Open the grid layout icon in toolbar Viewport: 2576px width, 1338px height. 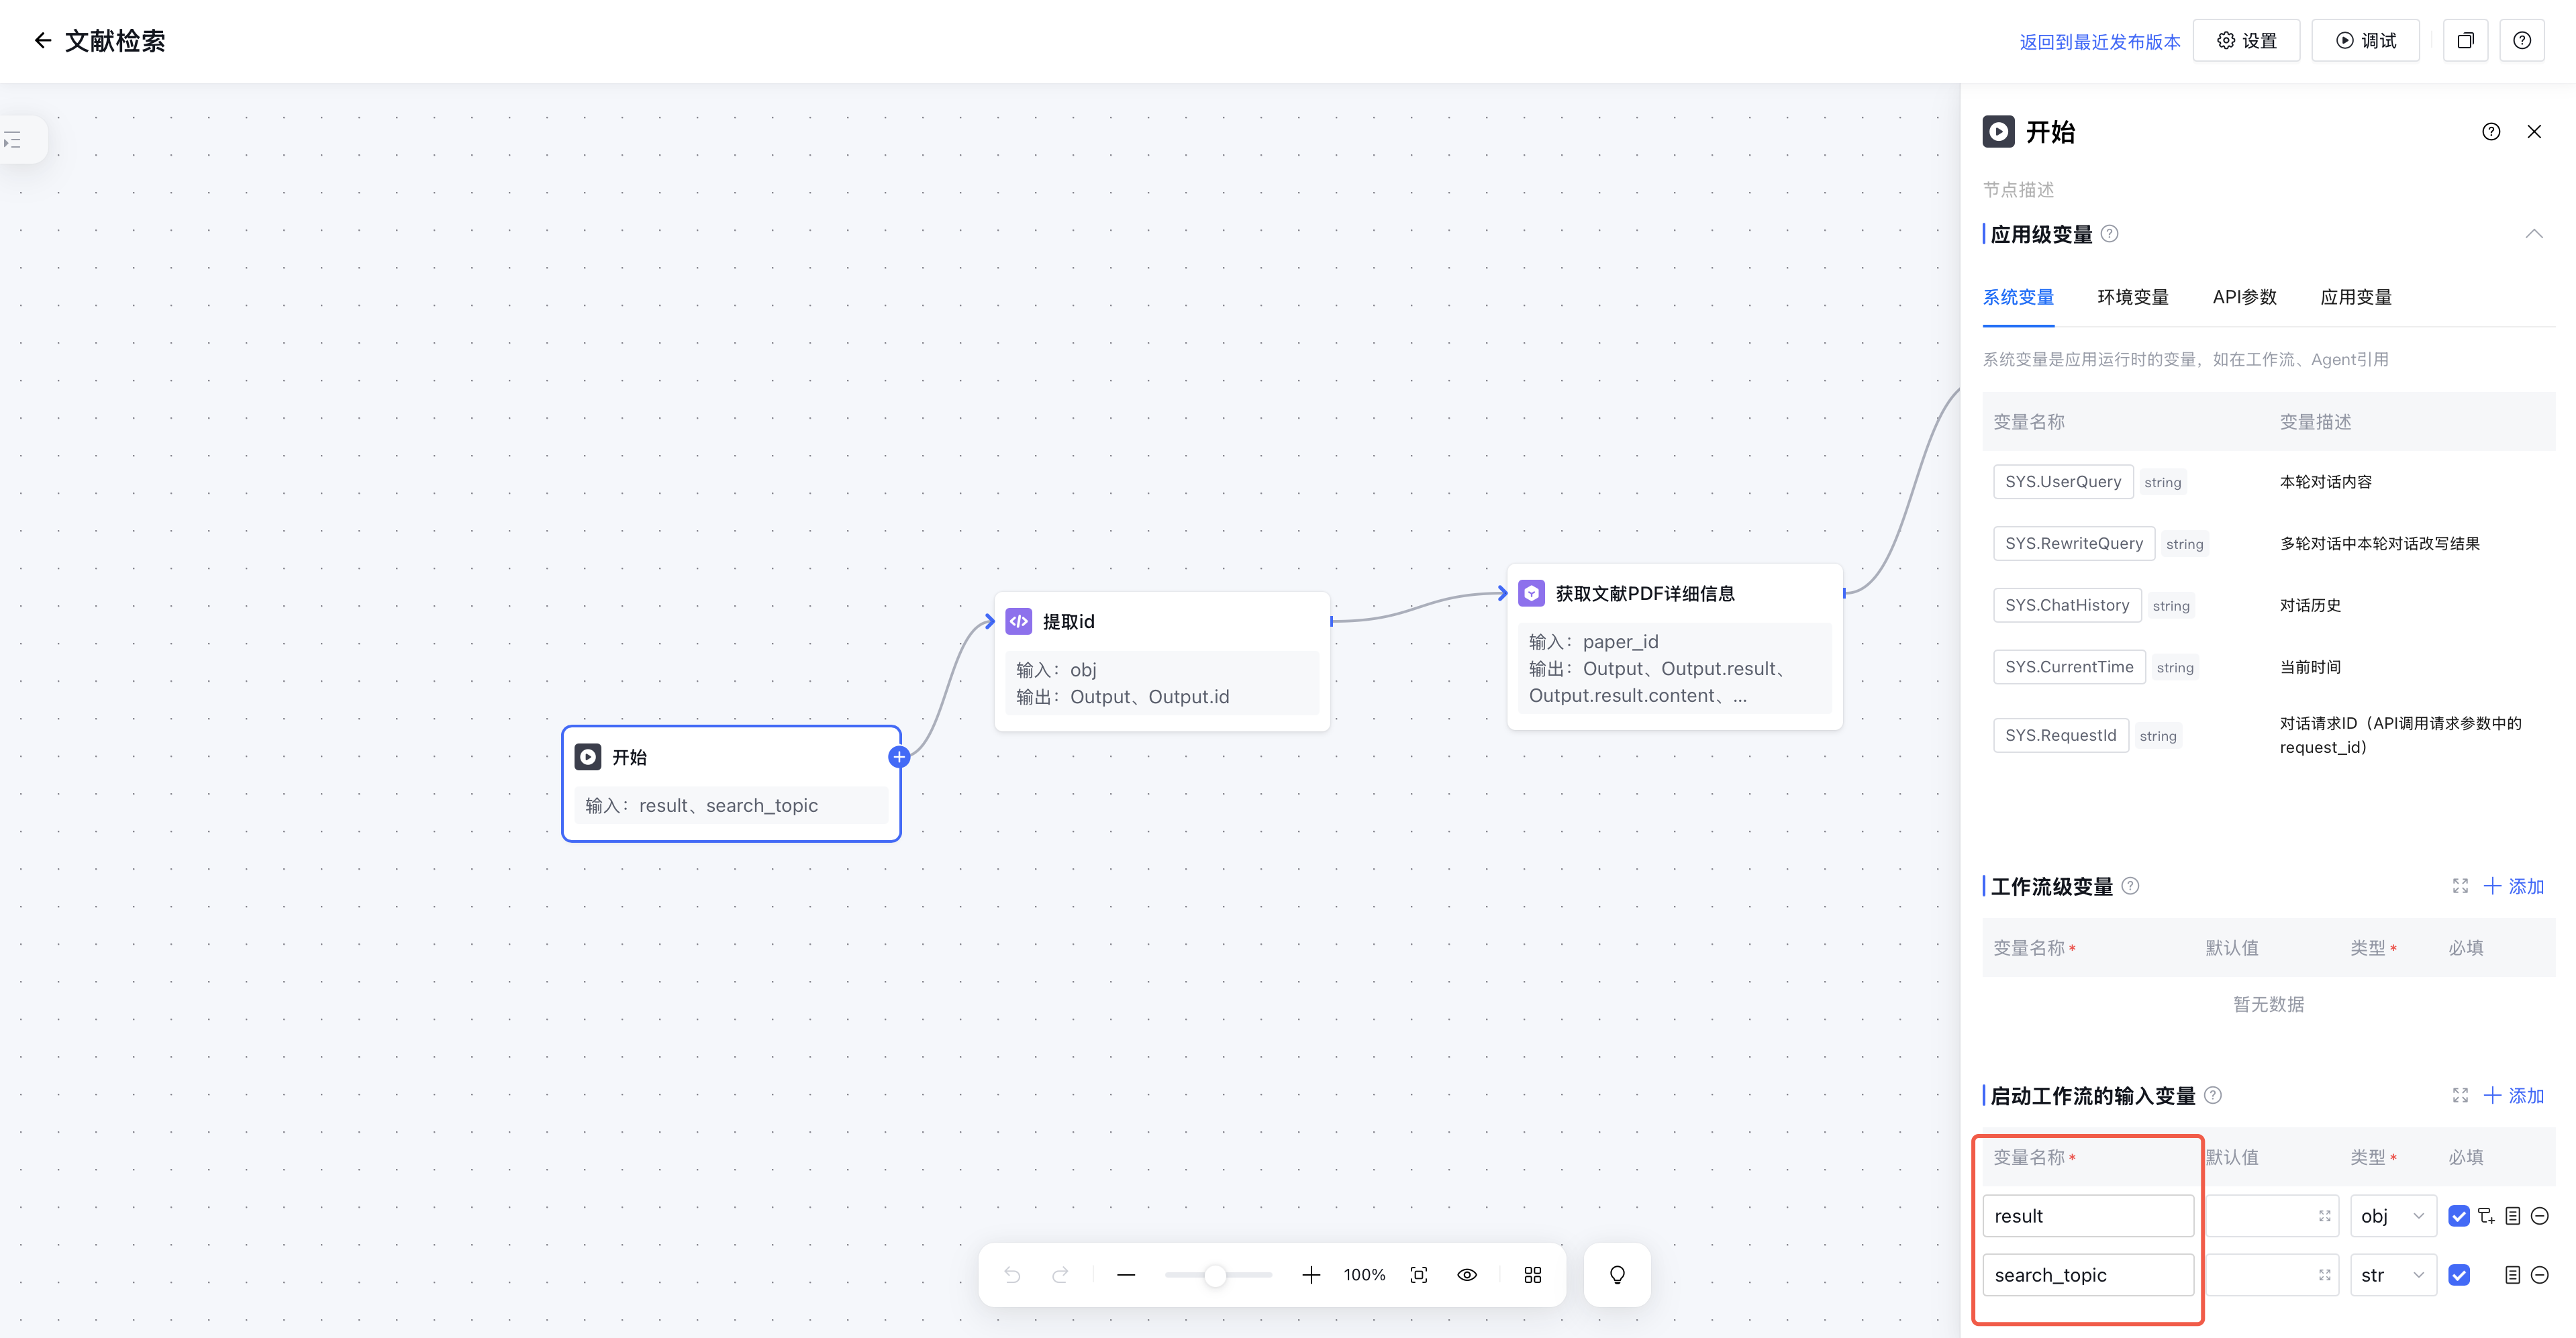pos(1532,1274)
